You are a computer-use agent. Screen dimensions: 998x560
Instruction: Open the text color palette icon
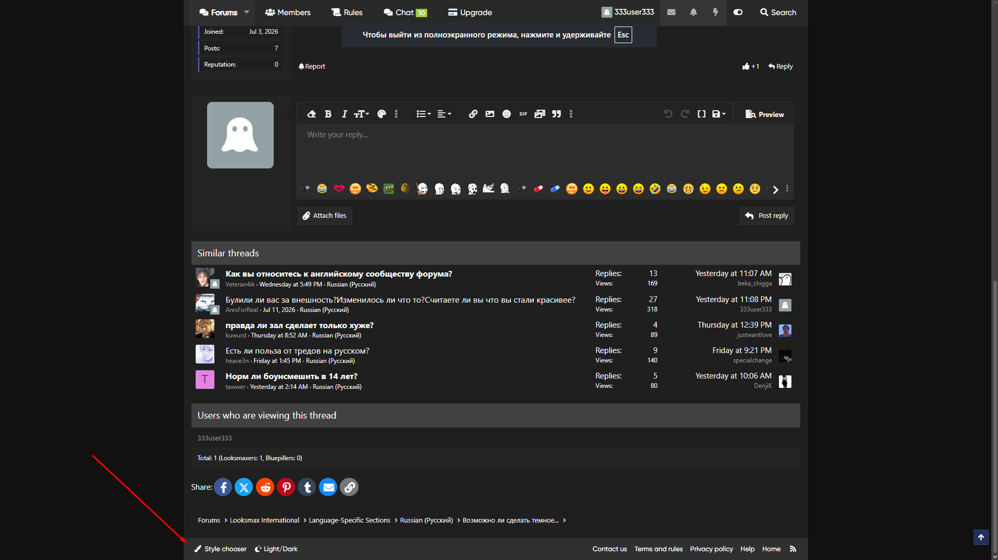pyautogui.click(x=381, y=114)
